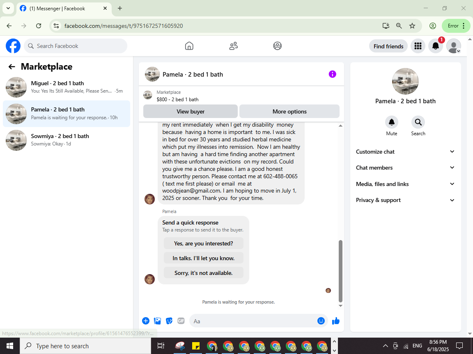This screenshot has width=473, height=354.
Task: Switch to Messenger Facebook browser tab
Action: point(63,9)
